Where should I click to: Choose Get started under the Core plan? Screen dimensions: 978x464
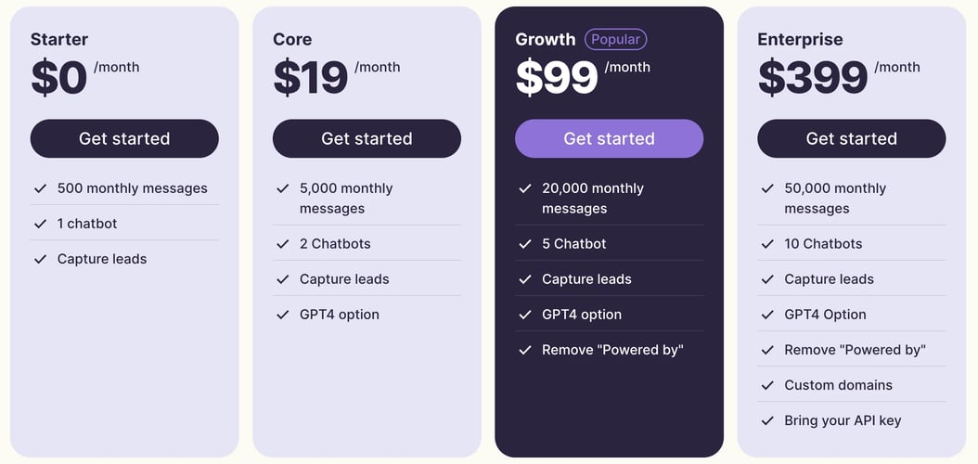(x=367, y=138)
